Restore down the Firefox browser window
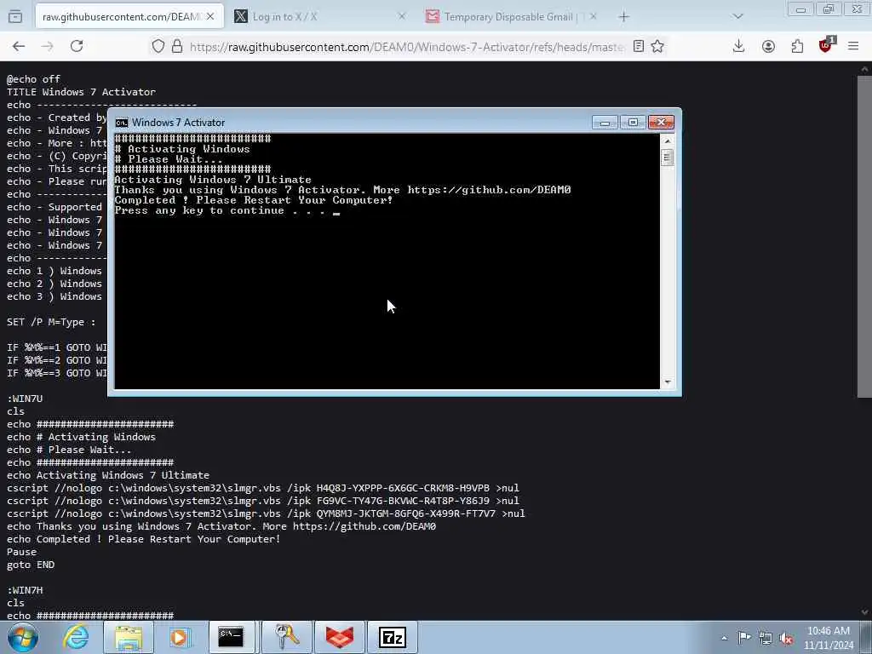The height and width of the screenshot is (654, 872). click(x=829, y=9)
